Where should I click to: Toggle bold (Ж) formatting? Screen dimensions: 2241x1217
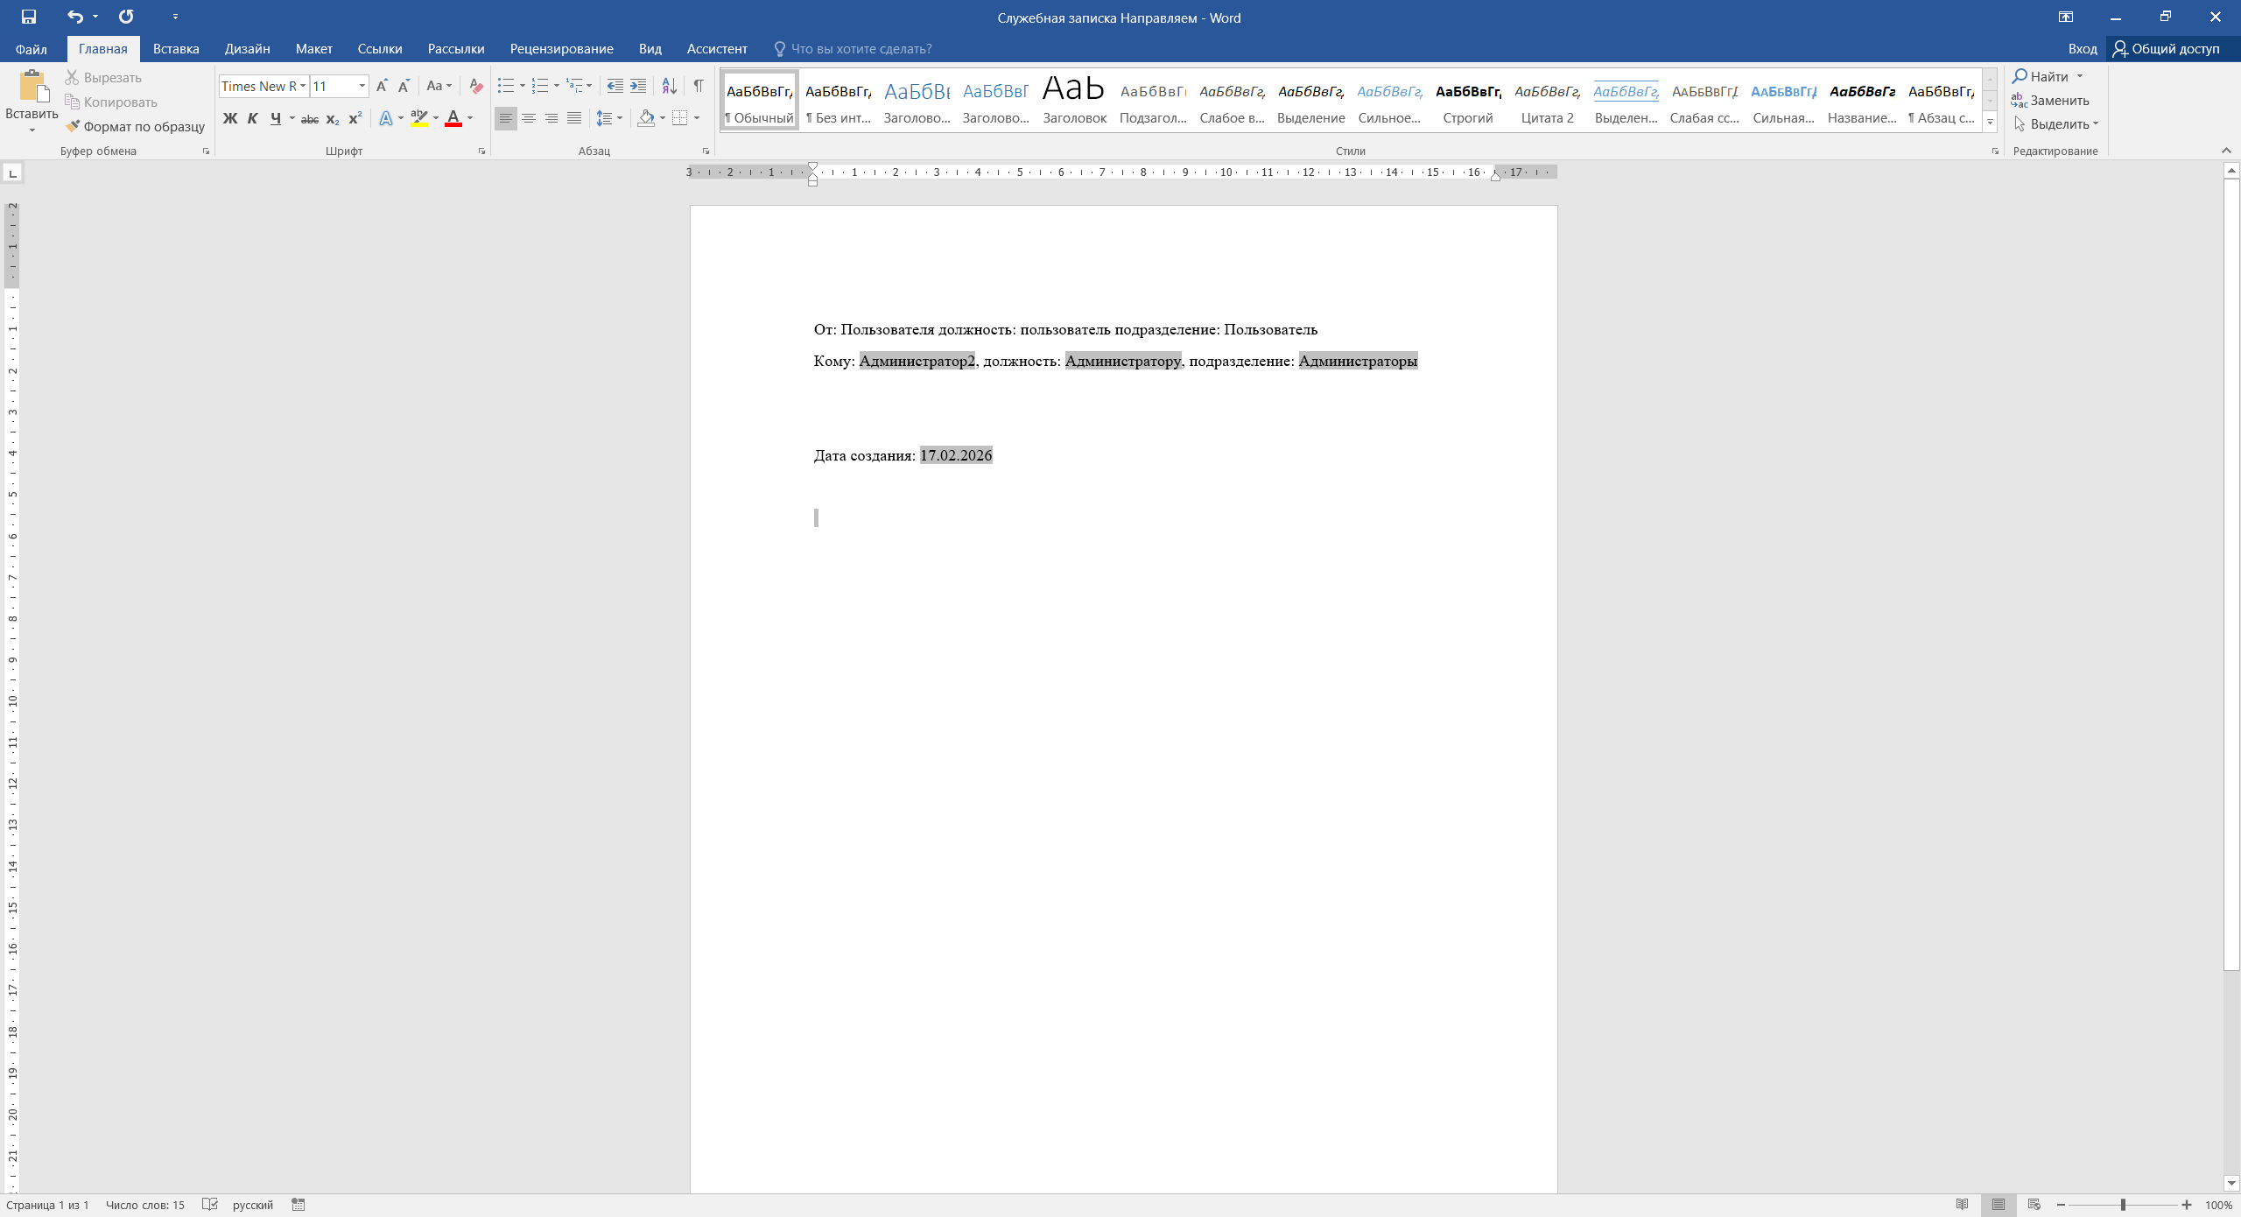coord(230,118)
